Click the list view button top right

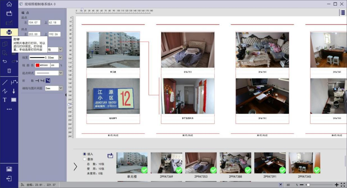point(342,12)
